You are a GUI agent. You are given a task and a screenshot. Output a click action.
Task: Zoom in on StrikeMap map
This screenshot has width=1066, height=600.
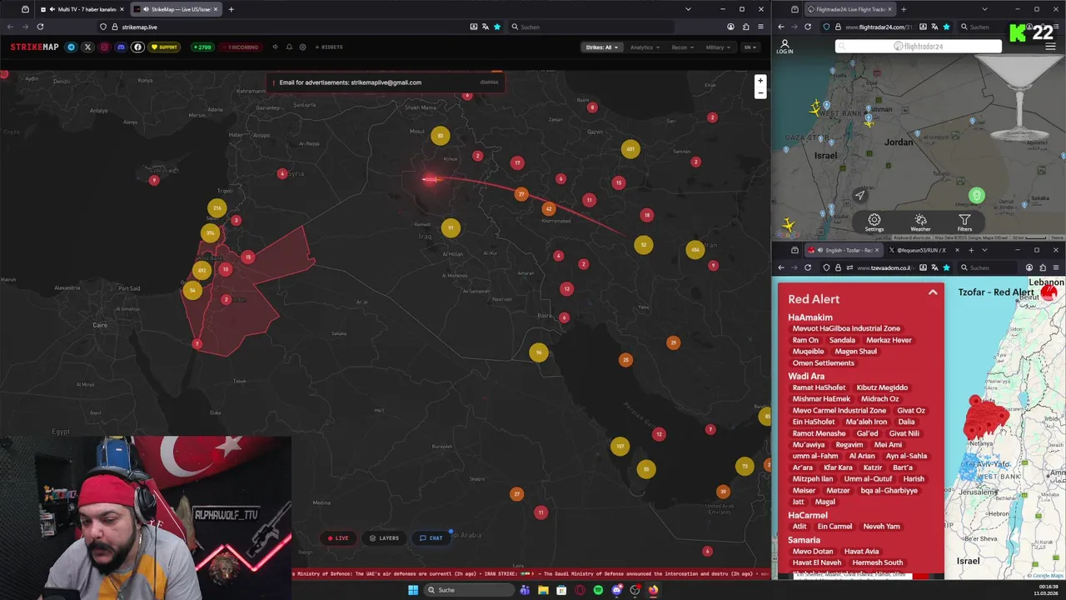[x=760, y=81]
